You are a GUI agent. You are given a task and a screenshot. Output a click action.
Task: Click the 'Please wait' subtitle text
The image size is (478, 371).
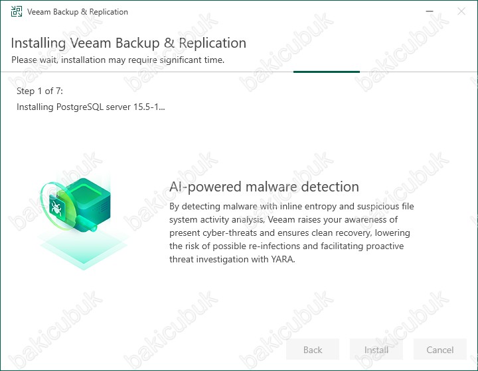click(118, 60)
